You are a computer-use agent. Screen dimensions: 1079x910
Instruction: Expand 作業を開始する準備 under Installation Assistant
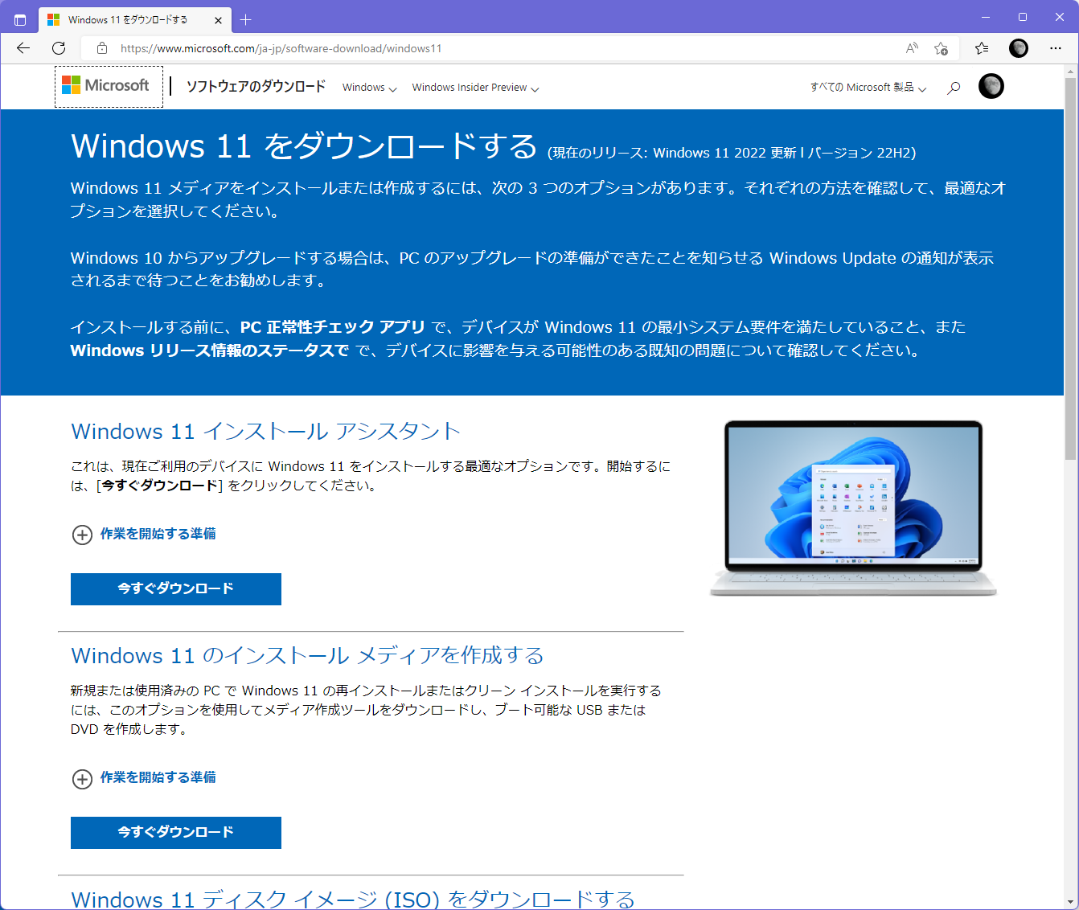pyautogui.click(x=145, y=535)
